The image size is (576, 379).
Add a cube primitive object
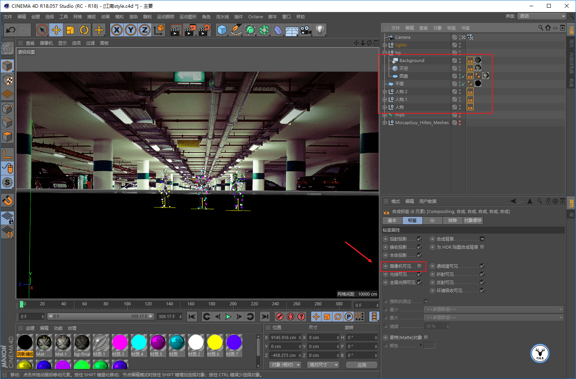pyautogui.click(x=222, y=30)
